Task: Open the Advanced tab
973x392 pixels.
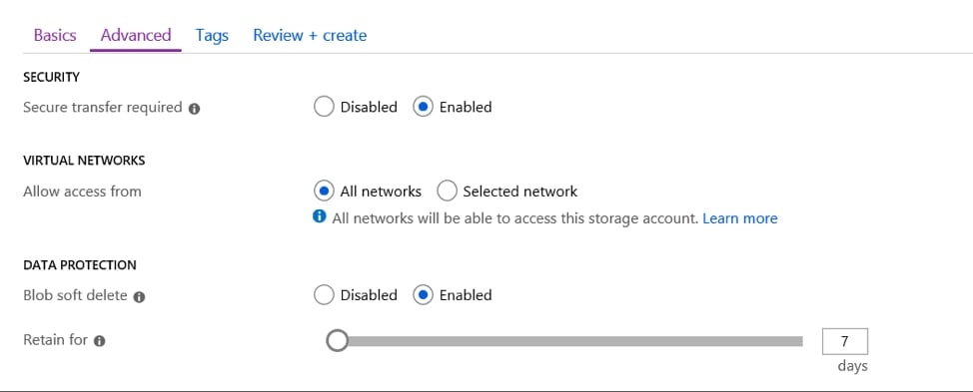Action: [x=136, y=35]
